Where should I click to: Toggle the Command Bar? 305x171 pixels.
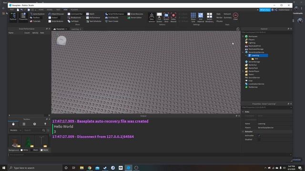(x=75, y=14)
